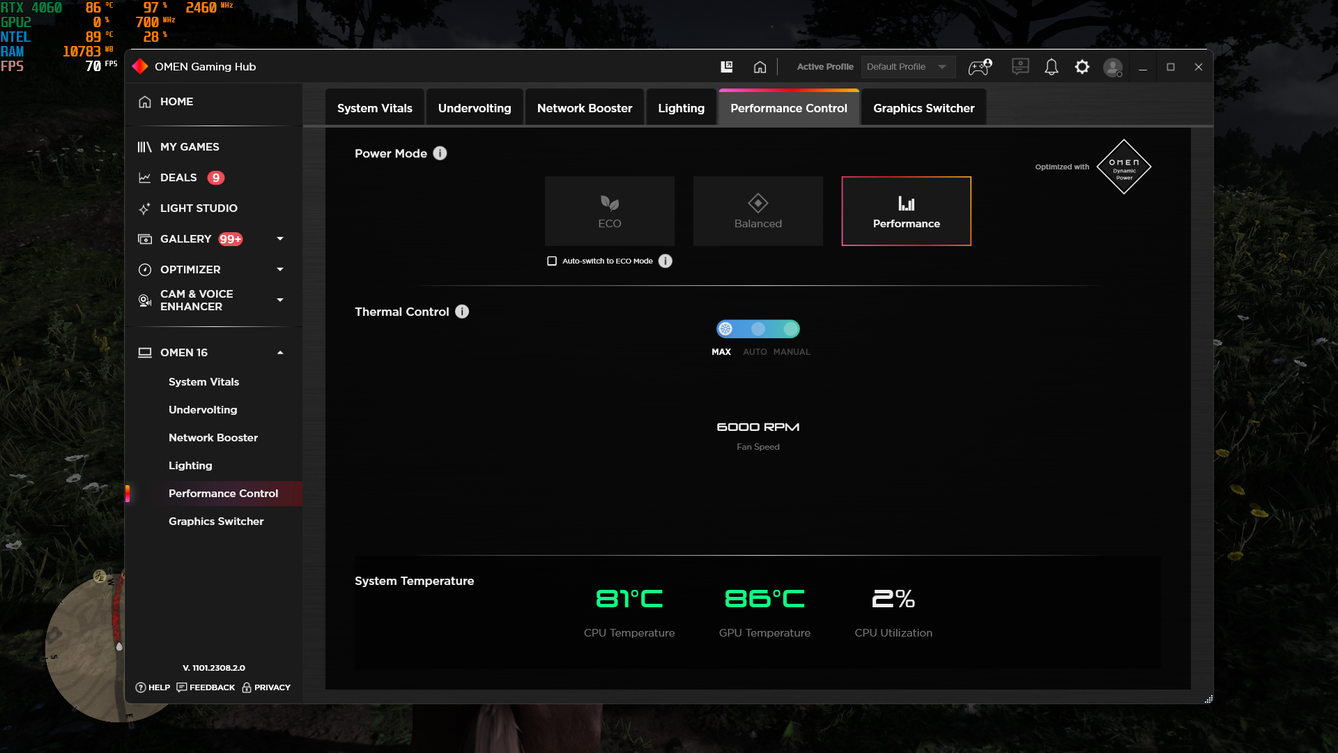Open the user account avatar
The height and width of the screenshot is (753, 1338).
point(1113,68)
